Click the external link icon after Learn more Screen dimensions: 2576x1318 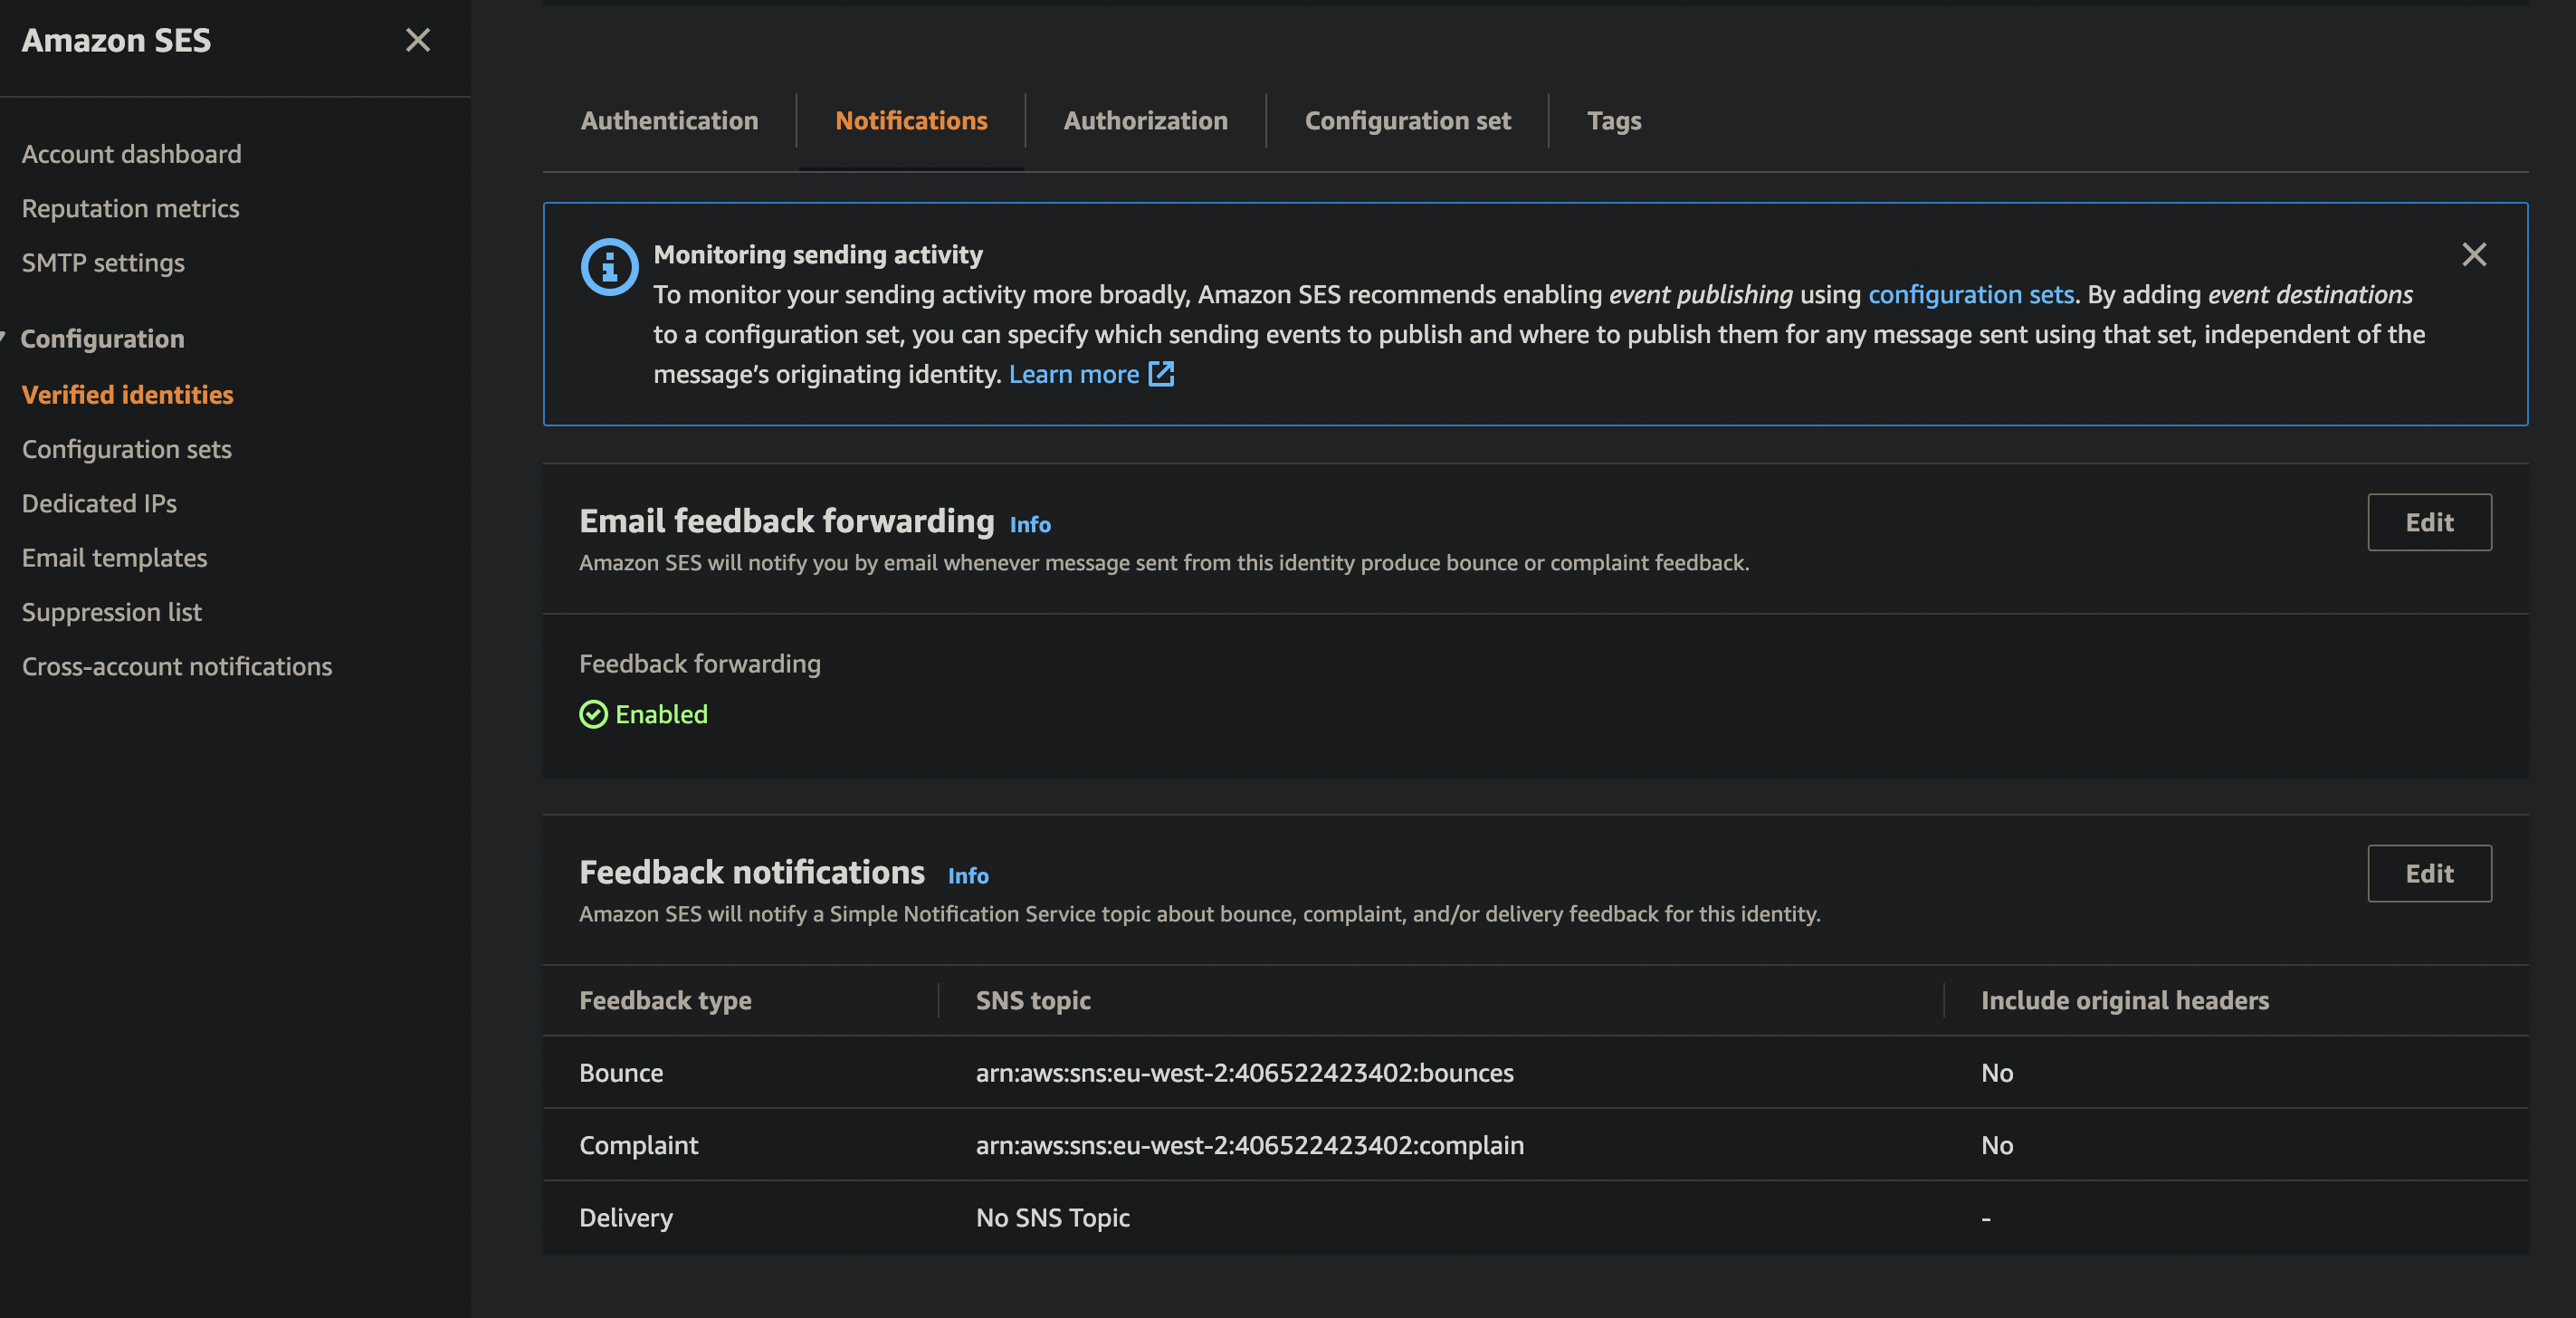pyautogui.click(x=1161, y=374)
